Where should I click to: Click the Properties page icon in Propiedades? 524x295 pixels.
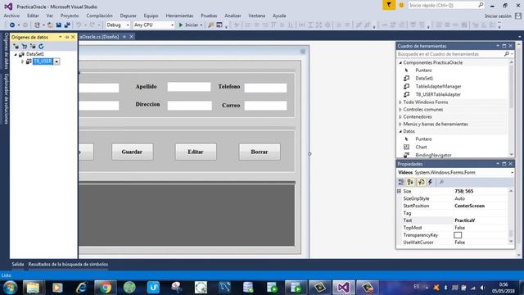421,182
